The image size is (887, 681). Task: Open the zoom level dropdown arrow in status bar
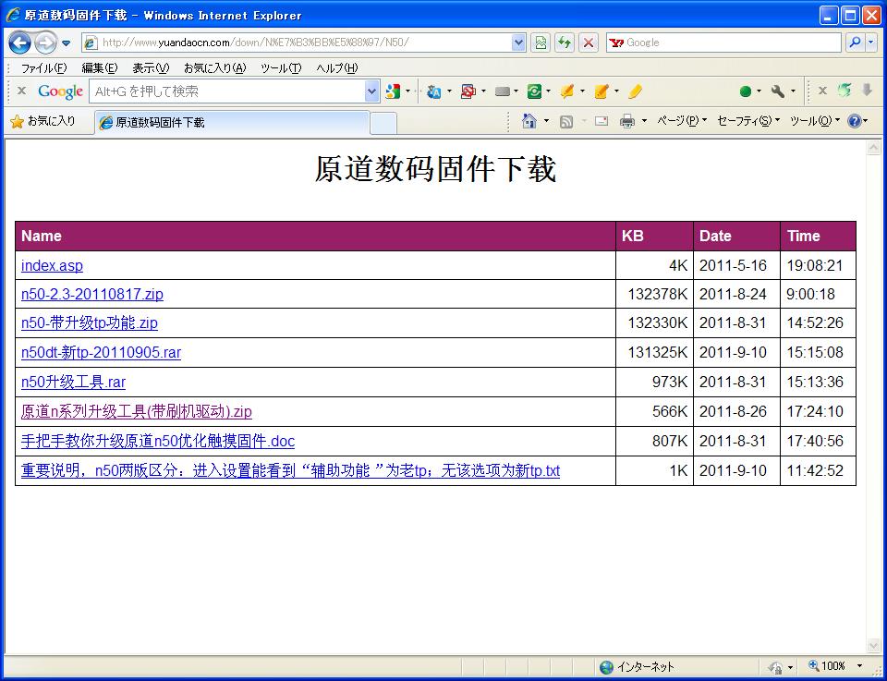(860, 666)
